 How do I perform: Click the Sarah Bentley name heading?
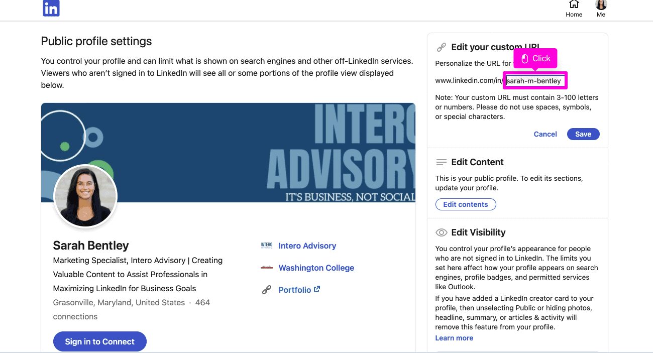91,246
